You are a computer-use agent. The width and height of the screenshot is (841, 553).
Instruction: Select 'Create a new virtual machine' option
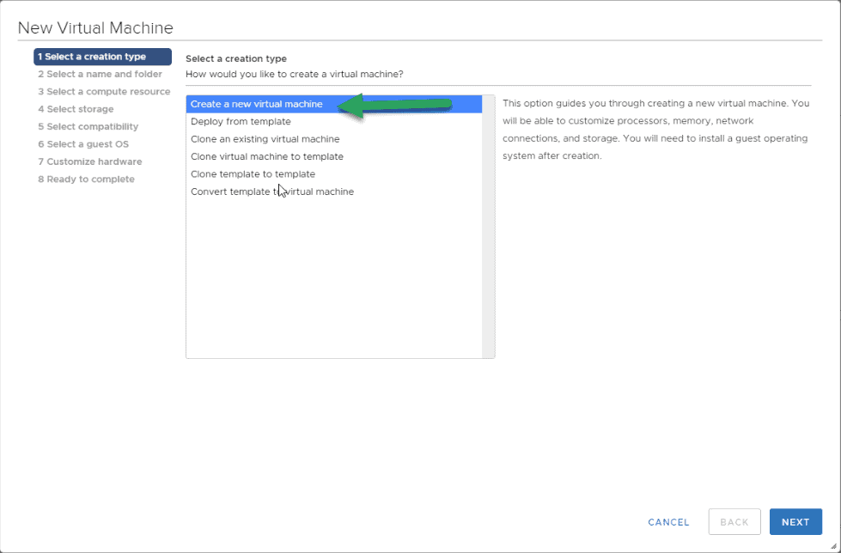(x=333, y=104)
